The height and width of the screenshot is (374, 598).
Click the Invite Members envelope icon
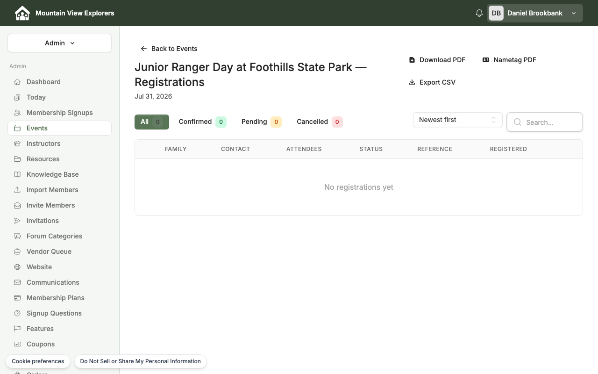tap(17, 205)
